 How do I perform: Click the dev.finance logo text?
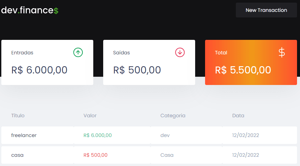point(30,10)
